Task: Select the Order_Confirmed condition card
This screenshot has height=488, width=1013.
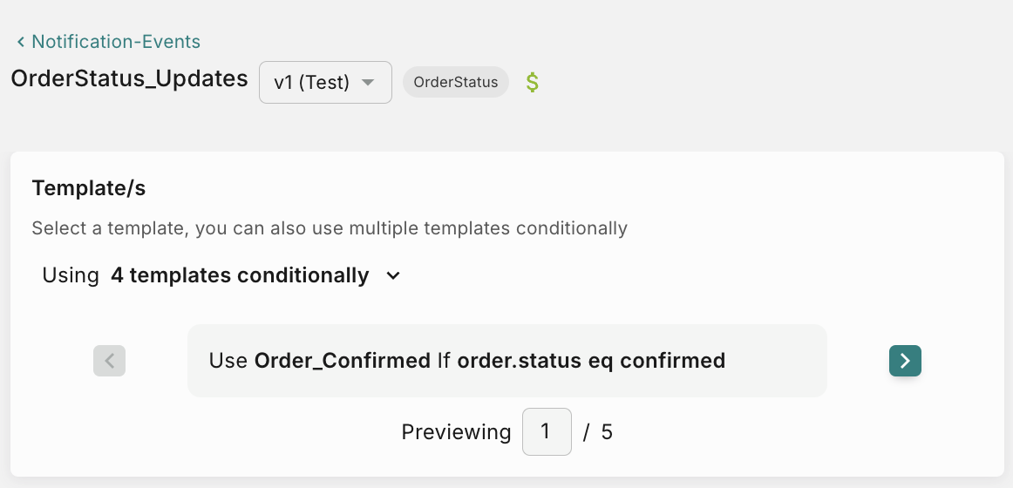Action: point(506,361)
